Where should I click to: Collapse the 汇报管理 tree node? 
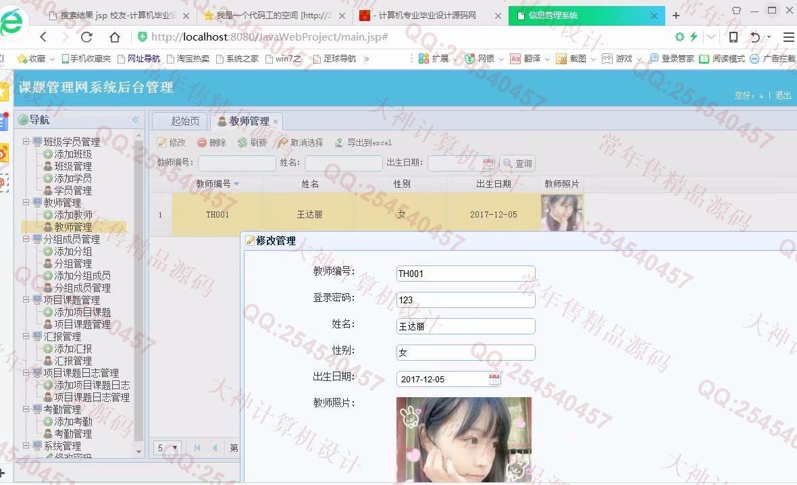coord(26,336)
